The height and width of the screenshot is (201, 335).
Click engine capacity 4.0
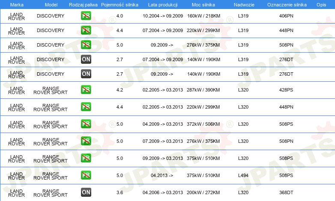(x=120, y=16)
